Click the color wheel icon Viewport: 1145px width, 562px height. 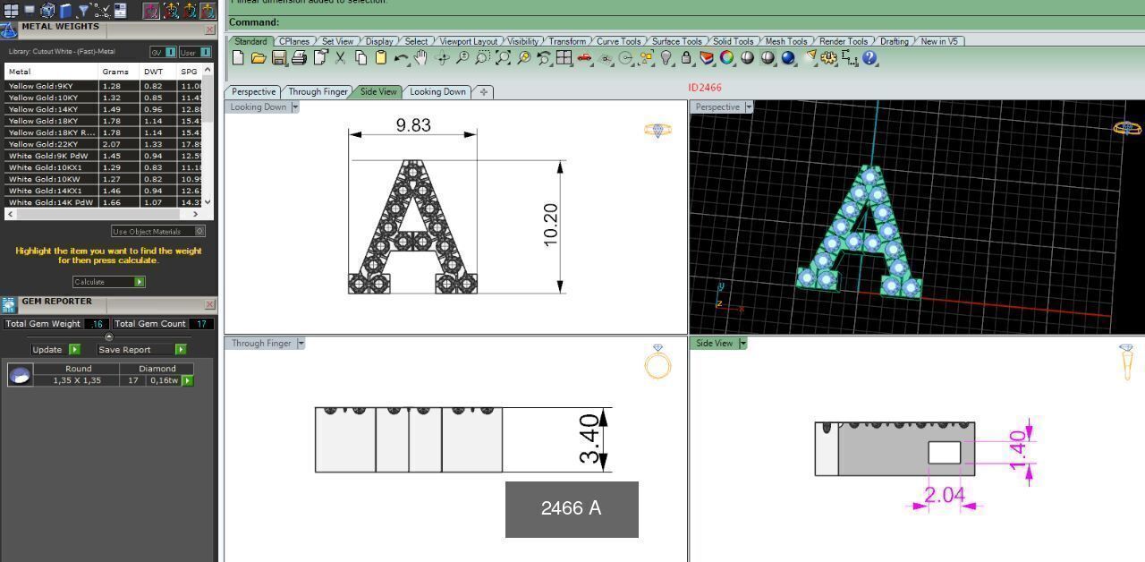point(726,58)
